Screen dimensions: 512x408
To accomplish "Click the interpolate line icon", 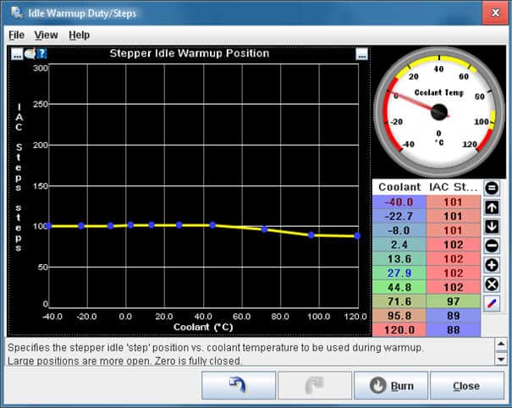I will pyautogui.click(x=491, y=303).
